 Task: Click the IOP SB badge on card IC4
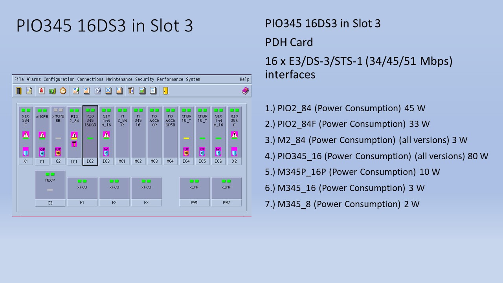(186, 151)
